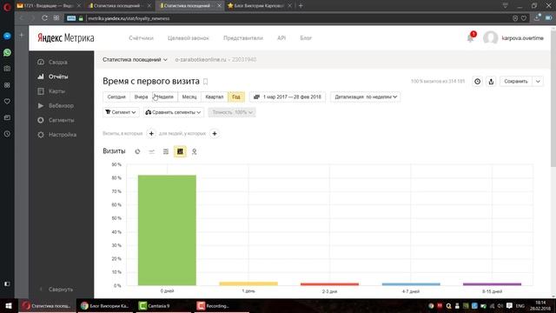Viewport: 556px width, 313px height.
Task: Click the Сохранить button
Action: click(516, 81)
